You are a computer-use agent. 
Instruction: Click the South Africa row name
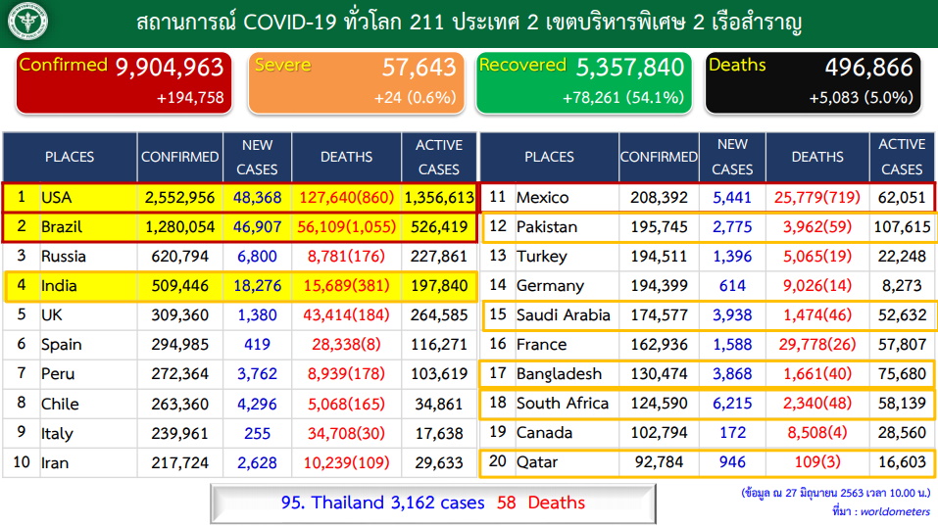563,403
